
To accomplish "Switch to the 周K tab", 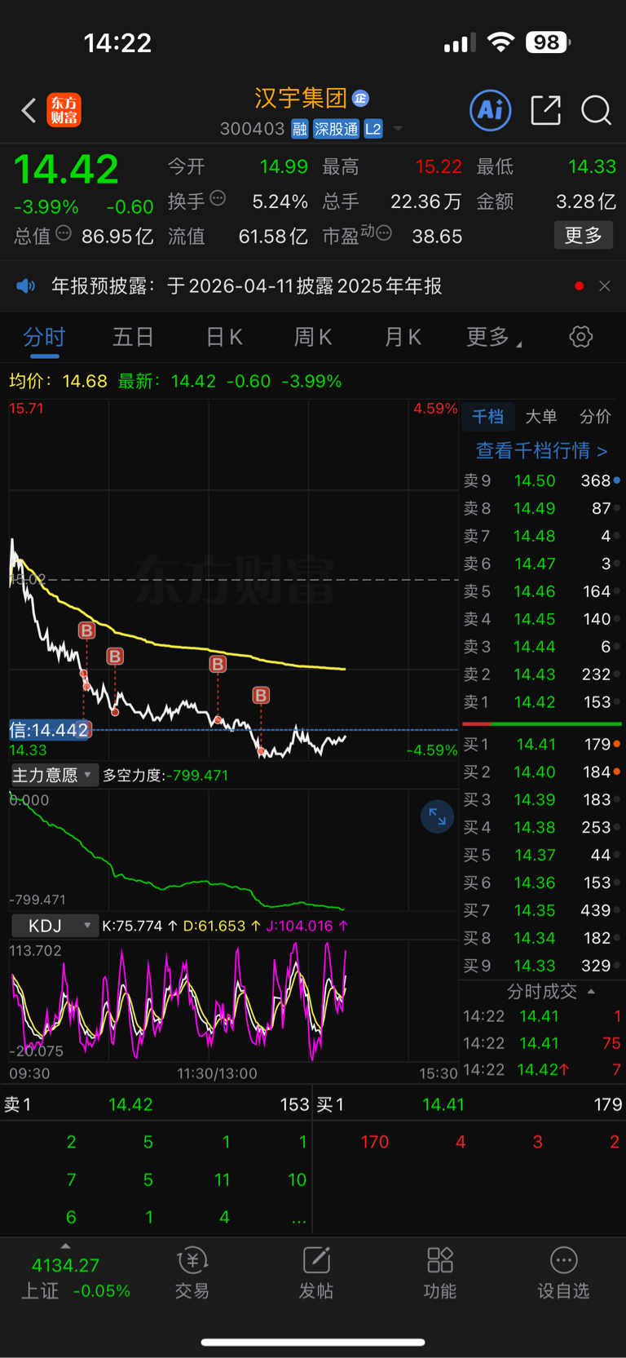I will pyautogui.click(x=313, y=337).
